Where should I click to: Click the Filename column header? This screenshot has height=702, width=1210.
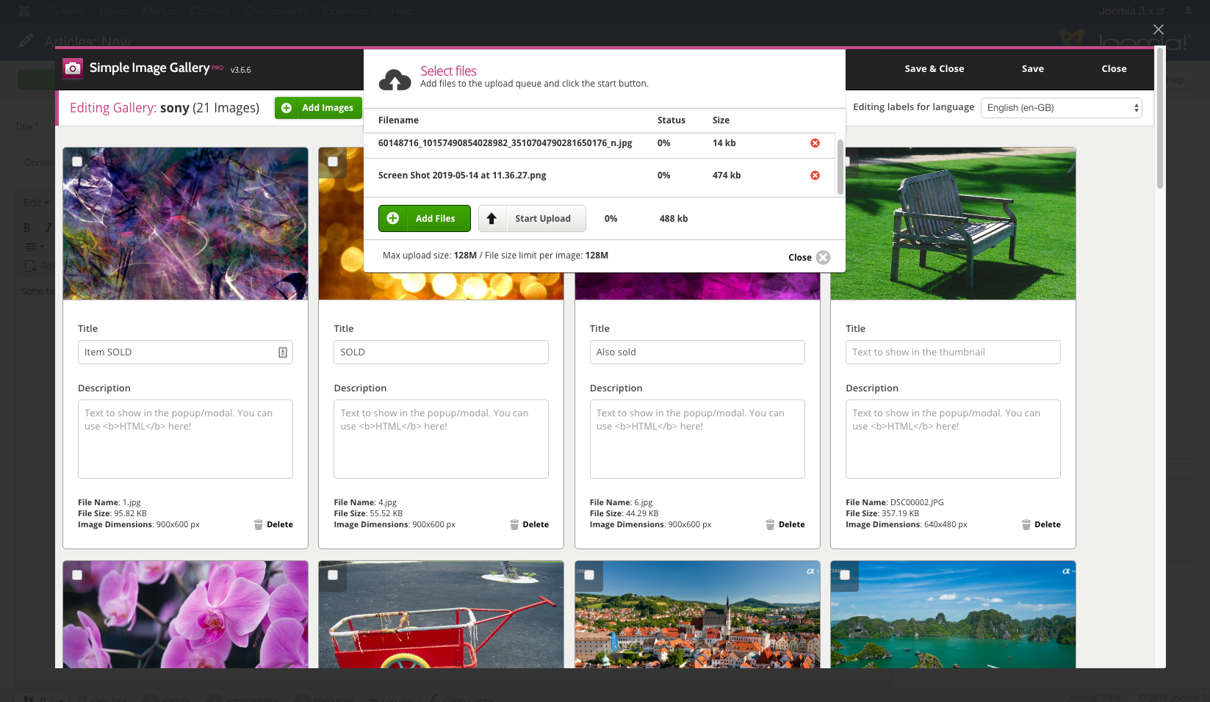point(398,120)
